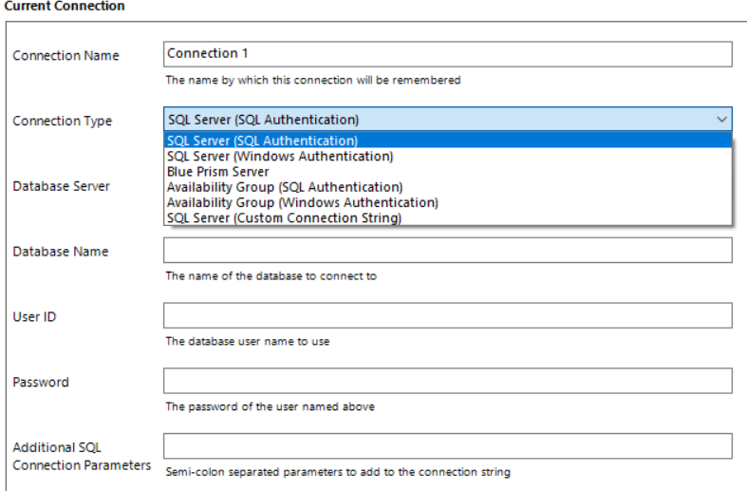Click the Current Connection group heading

point(62,6)
